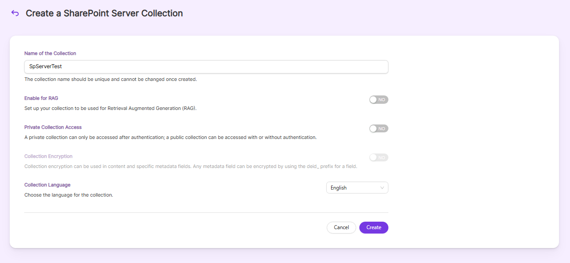
Task: Click the Retrieval Augmented Generation description text
Action: (110, 108)
